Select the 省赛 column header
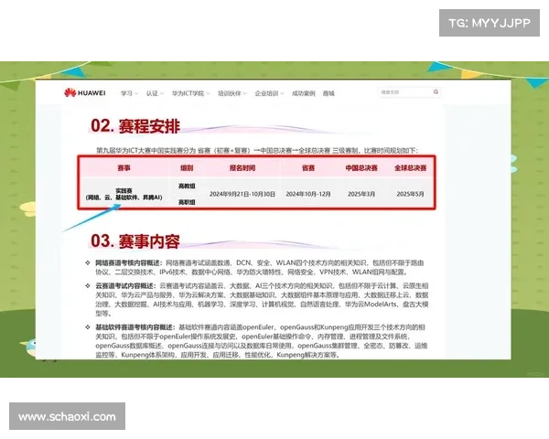This screenshot has width=549, height=439. (x=308, y=168)
